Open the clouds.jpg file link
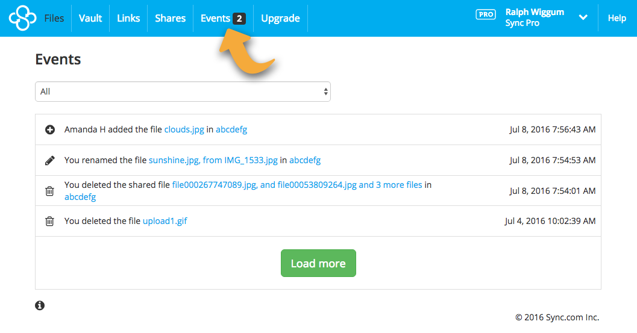This screenshot has width=637, height=333. (184, 129)
